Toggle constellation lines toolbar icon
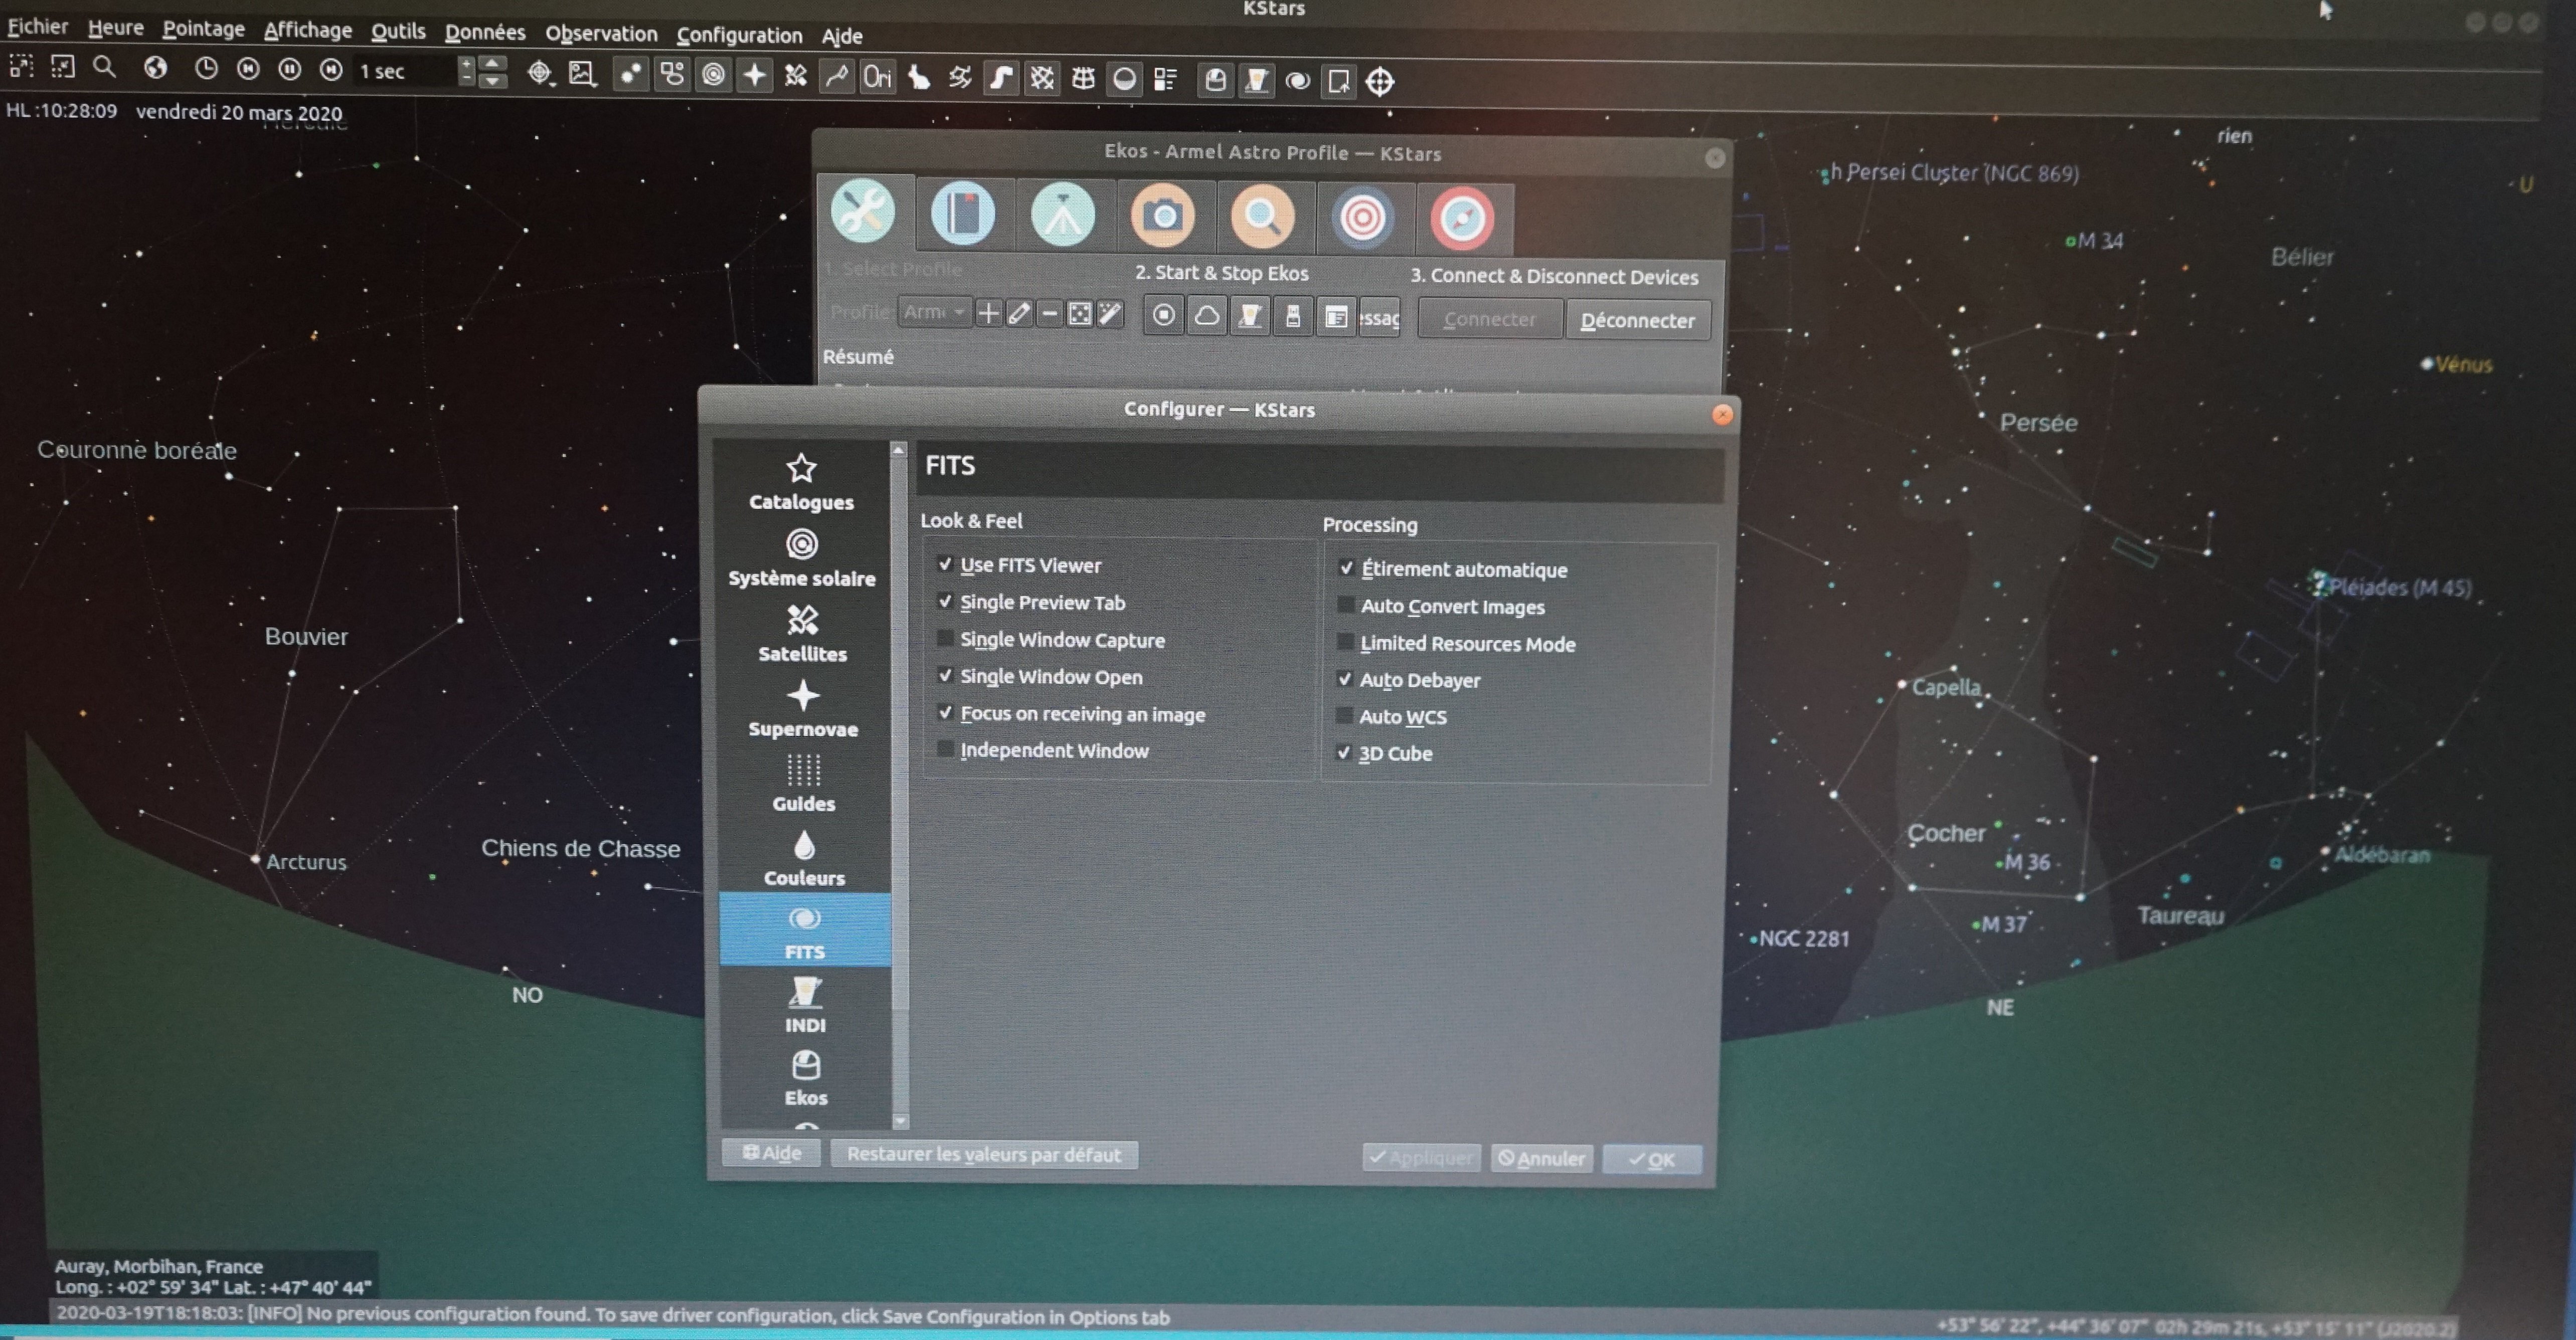 [836, 77]
